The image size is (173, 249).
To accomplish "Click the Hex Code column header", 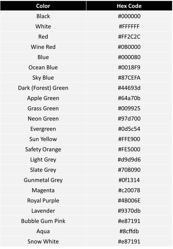I will [x=129, y=6].
